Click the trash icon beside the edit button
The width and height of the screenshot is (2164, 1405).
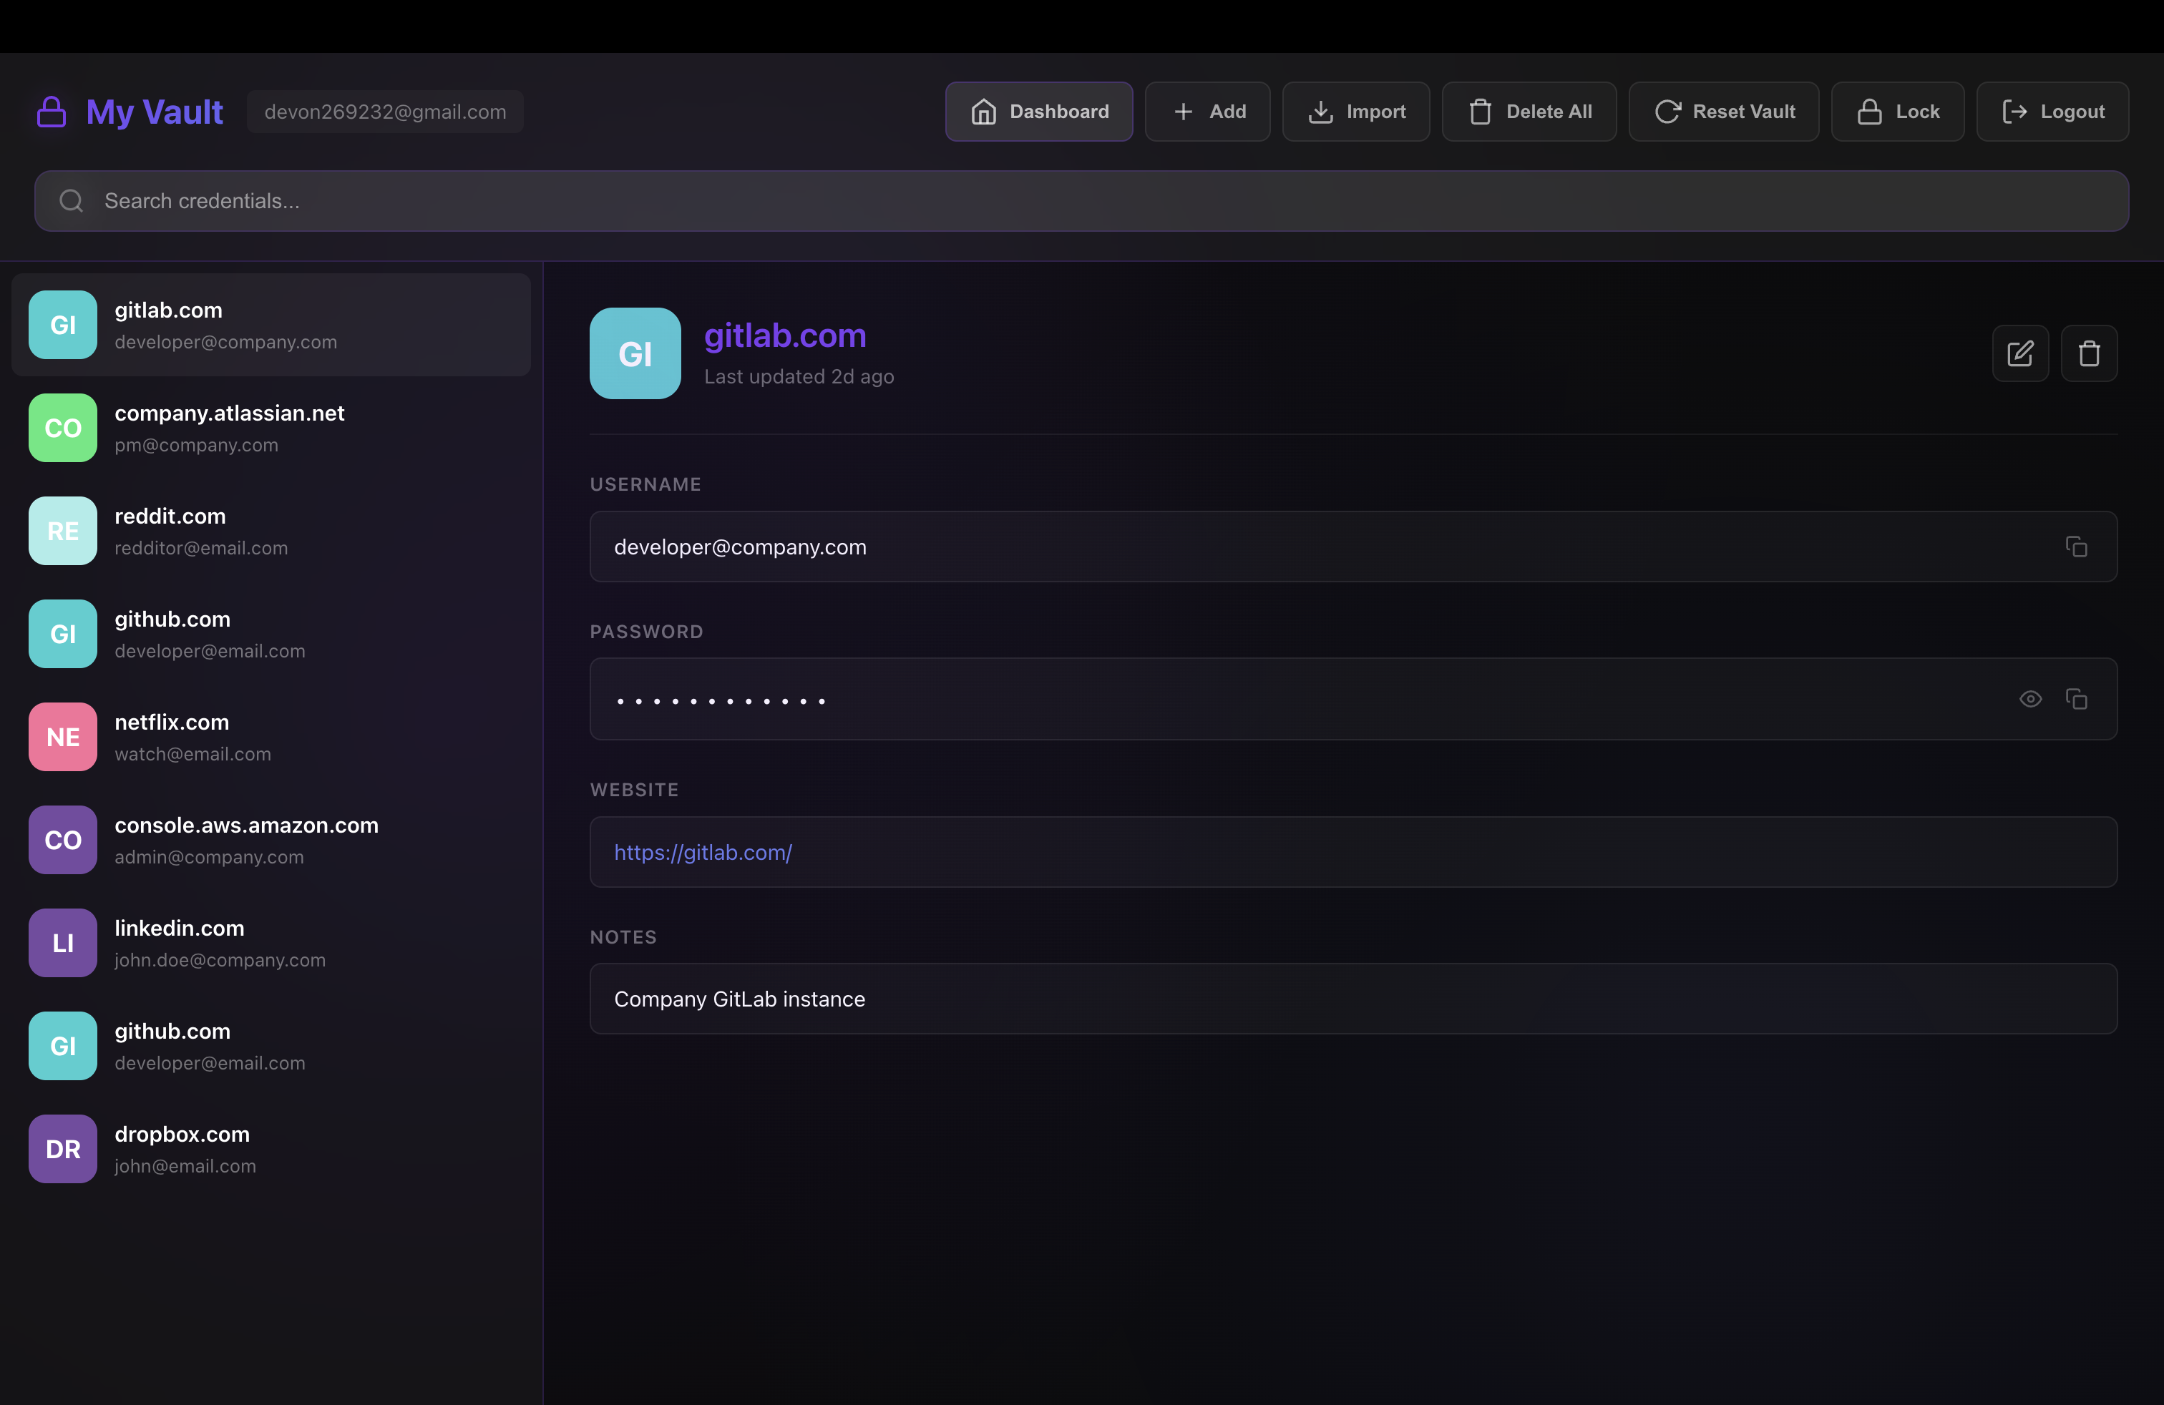click(x=2090, y=353)
